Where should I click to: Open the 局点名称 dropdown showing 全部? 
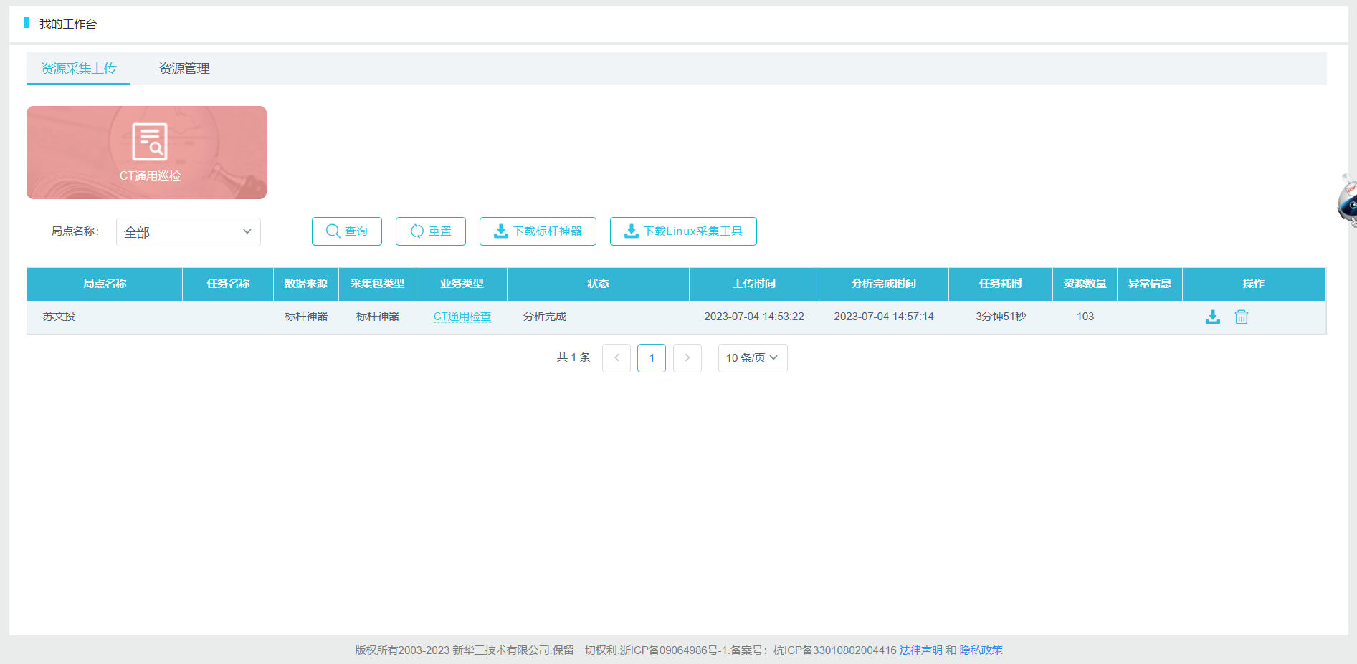pos(189,232)
